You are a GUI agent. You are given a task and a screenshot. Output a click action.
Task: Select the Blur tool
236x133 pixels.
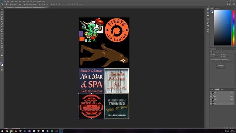(2, 41)
